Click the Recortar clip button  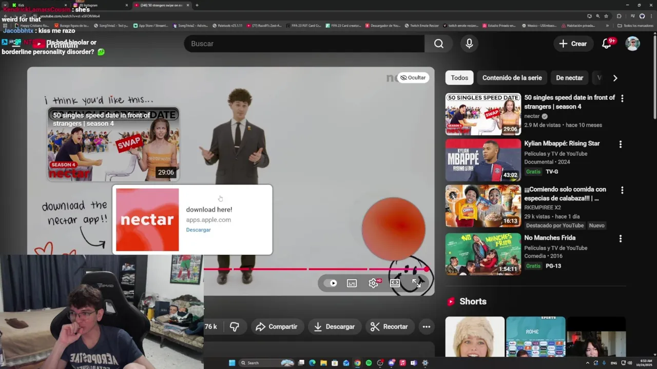[389, 326]
